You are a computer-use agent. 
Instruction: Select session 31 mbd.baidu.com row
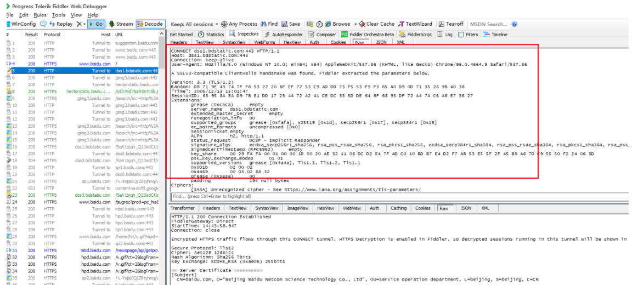point(83,250)
